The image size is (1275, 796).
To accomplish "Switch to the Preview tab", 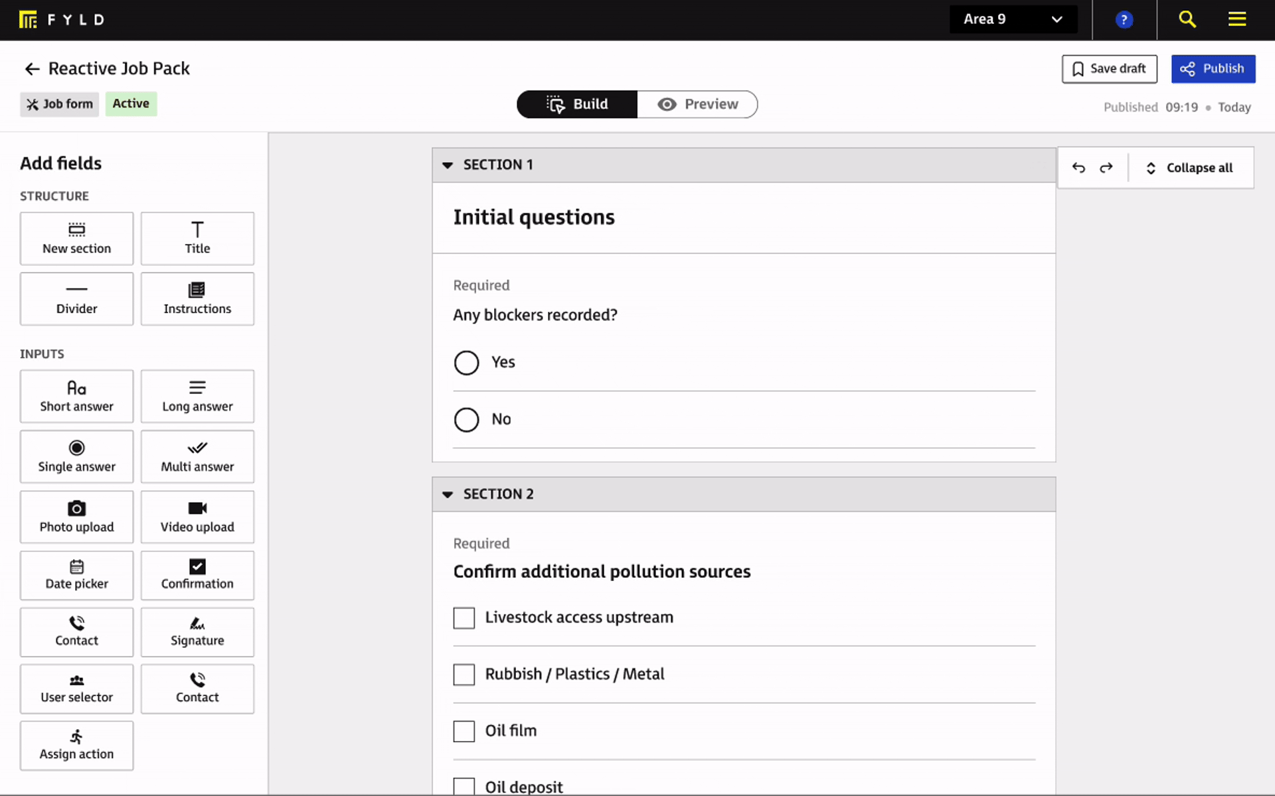I will (x=697, y=104).
